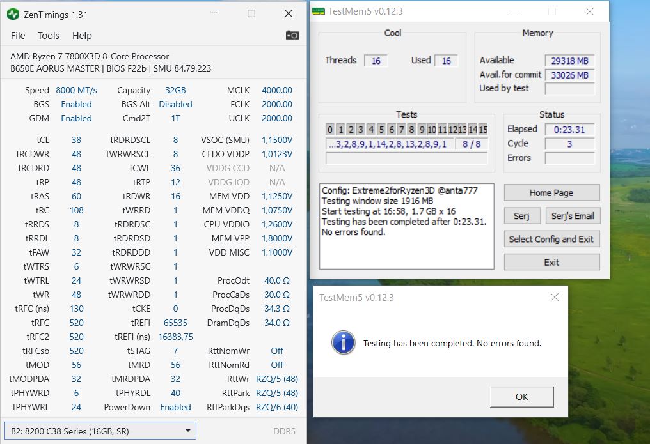Click the Cmd2T value 1T
Viewport: 650px width, 444px height.
click(x=175, y=118)
